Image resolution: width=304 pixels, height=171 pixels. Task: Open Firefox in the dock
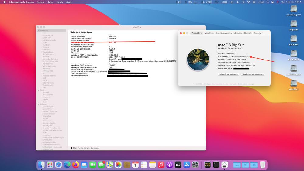point(75,165)
